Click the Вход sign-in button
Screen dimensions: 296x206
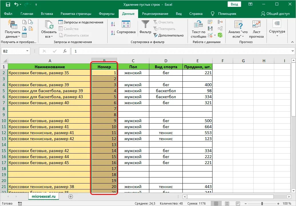(234, 4)
